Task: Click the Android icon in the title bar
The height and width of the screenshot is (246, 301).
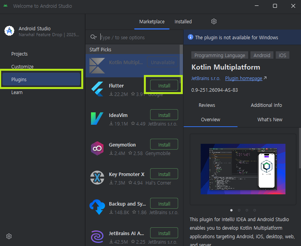Action: point(5,6)
